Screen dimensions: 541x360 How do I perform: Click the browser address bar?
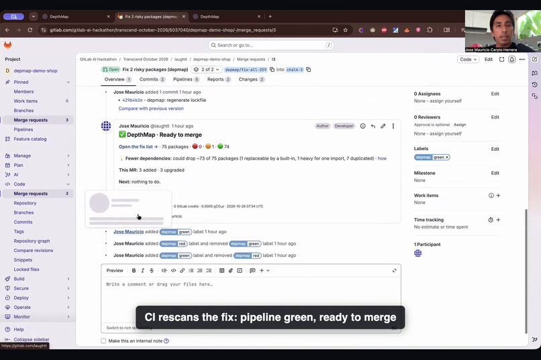click(x=187, y=30)
